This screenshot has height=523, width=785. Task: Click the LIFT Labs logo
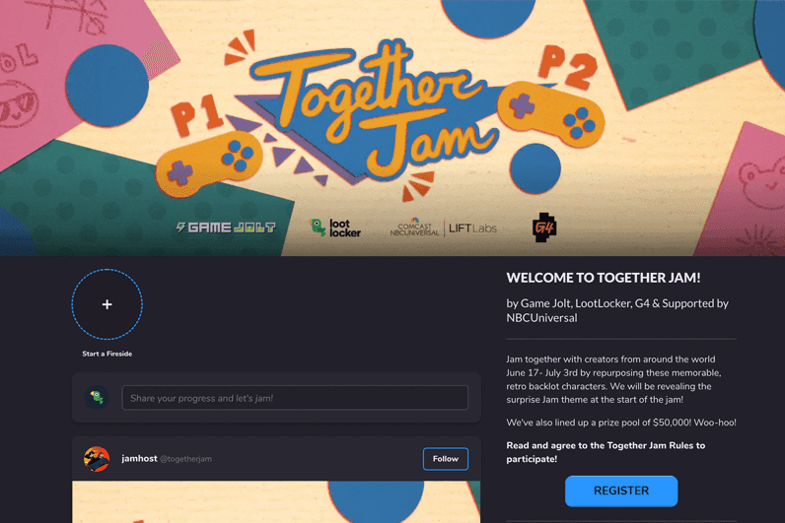[x=472, y=229]
